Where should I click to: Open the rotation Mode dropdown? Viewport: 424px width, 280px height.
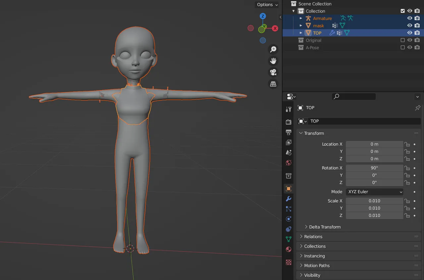point(374,192)
